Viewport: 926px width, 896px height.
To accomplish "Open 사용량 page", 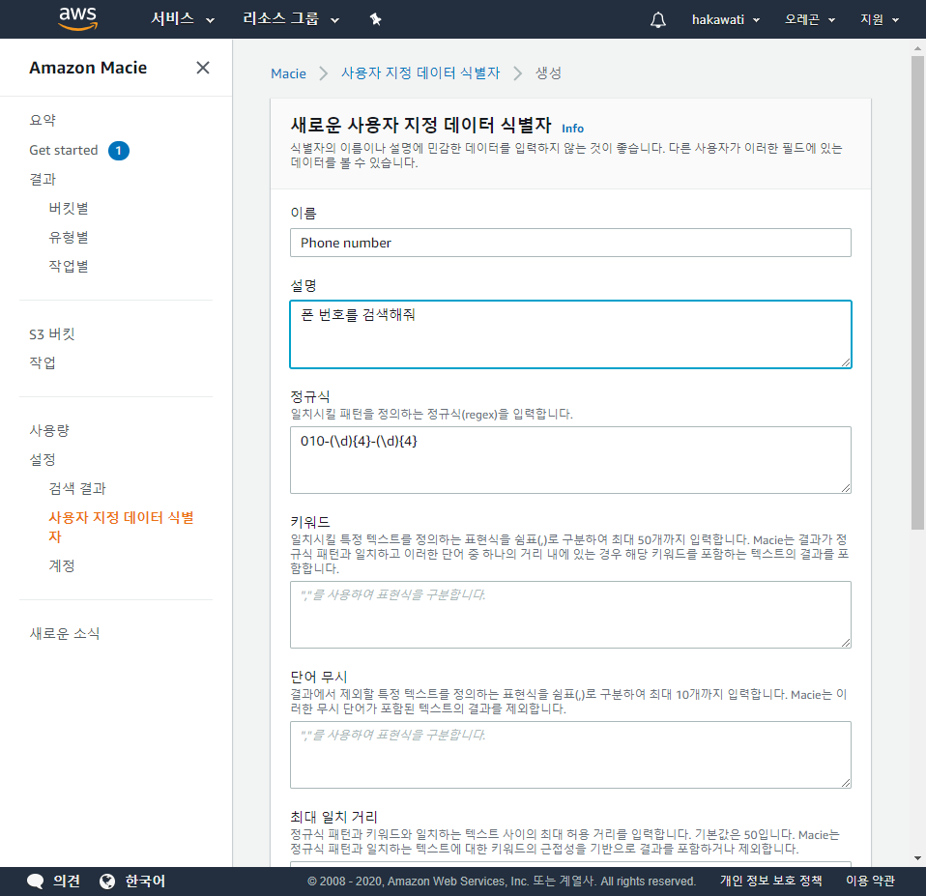I will pos(49,430).
